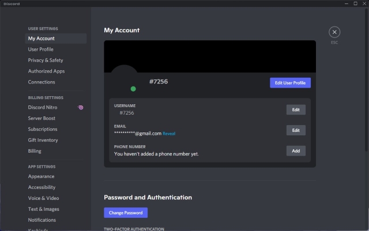This screenshot has width=369, height=231.
Task: Maximize the Discord window
Action: [x=355, y=3]
